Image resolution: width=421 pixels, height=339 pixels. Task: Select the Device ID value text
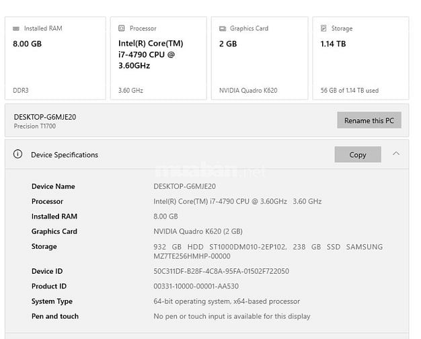point(221,272)
